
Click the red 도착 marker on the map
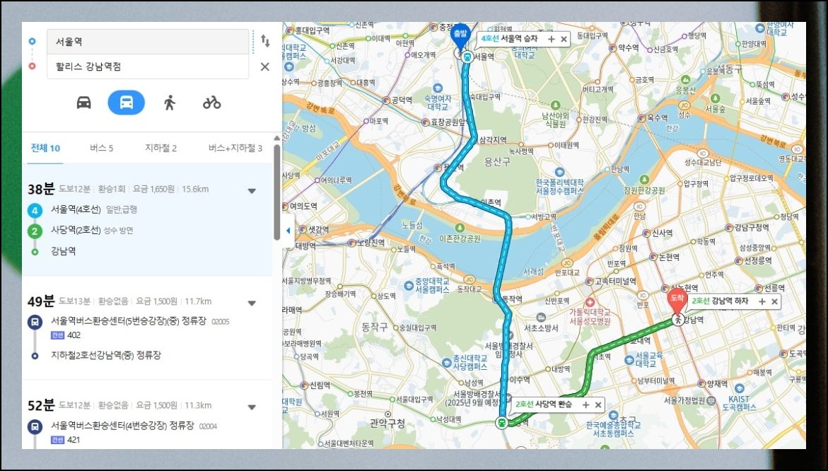677,302
